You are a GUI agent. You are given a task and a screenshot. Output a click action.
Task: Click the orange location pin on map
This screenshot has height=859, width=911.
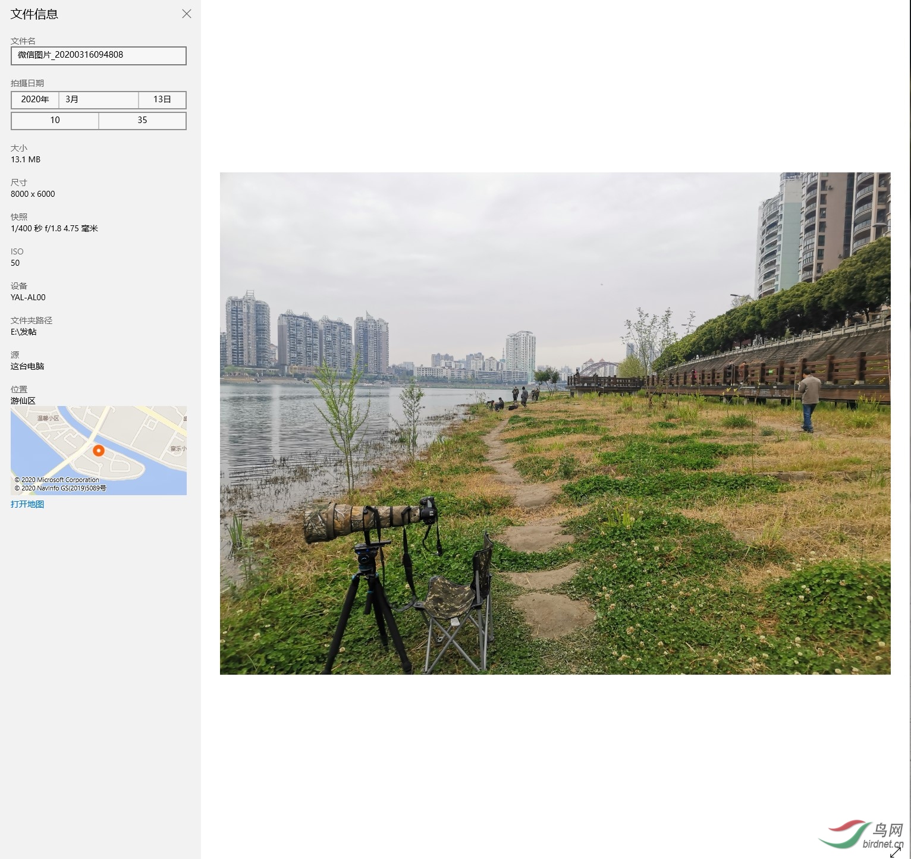pyautogui.click(x=99, y=451)
